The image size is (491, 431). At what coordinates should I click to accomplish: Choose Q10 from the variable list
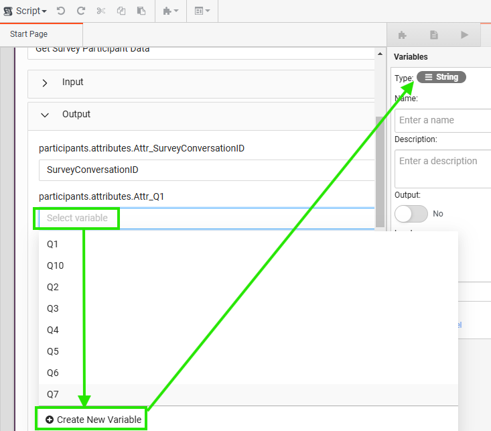249,265
